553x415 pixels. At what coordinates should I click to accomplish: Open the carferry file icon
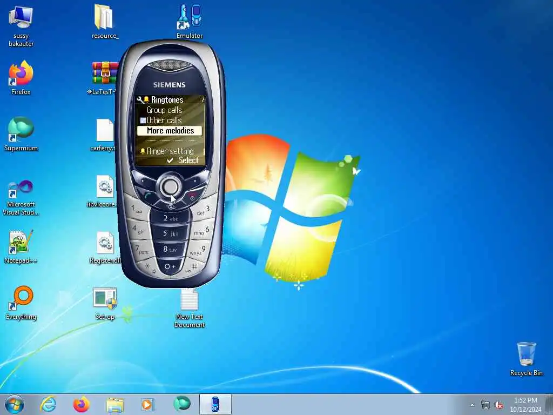coord(103,134)
